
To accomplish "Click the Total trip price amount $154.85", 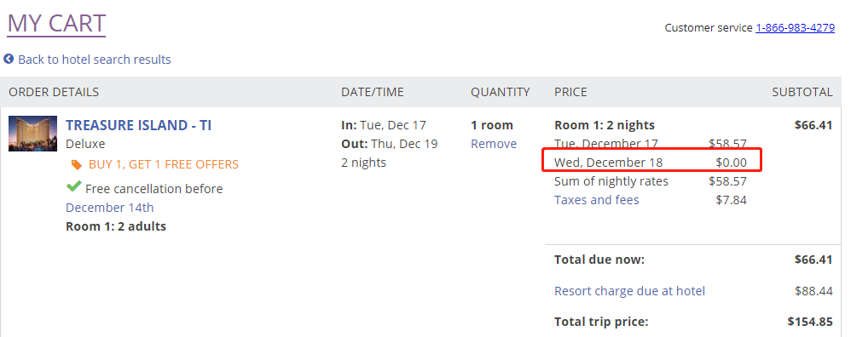I will tap(810, 322).
